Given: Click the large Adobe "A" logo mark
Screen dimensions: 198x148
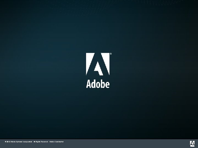Looking at the screenshot, I should (98, 64).
